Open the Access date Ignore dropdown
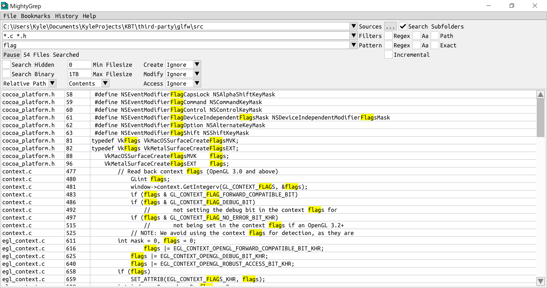Screen dimensions: 547x288 (183, 83)
